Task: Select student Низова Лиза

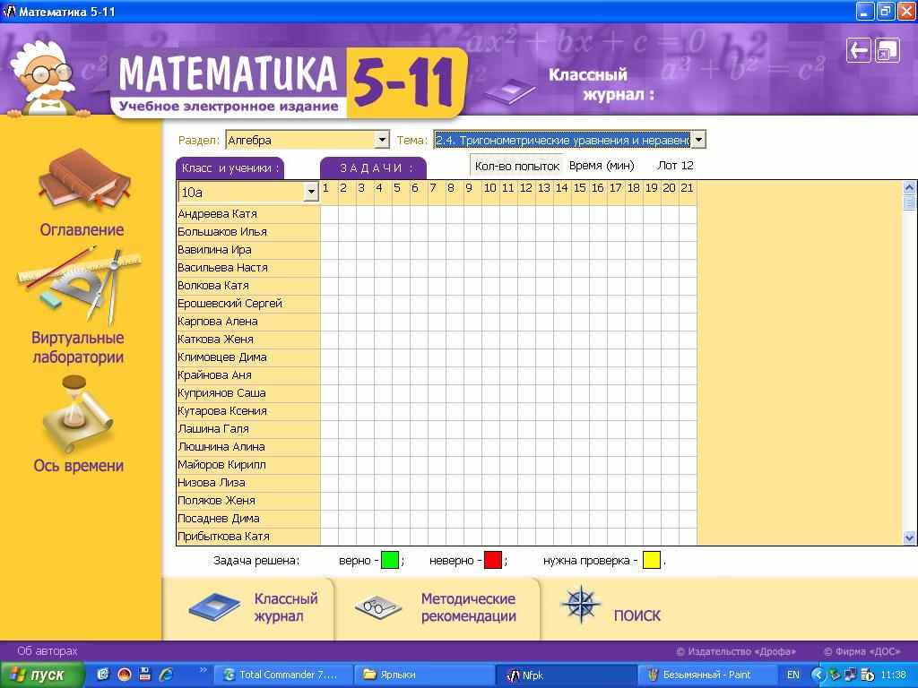Action: coord(248,483)
